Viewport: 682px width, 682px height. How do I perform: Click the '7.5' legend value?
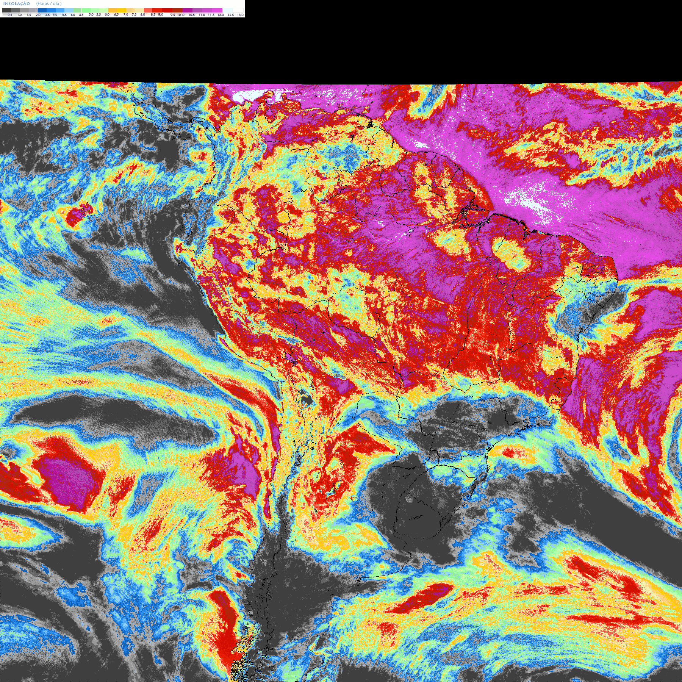click(134, 14)
